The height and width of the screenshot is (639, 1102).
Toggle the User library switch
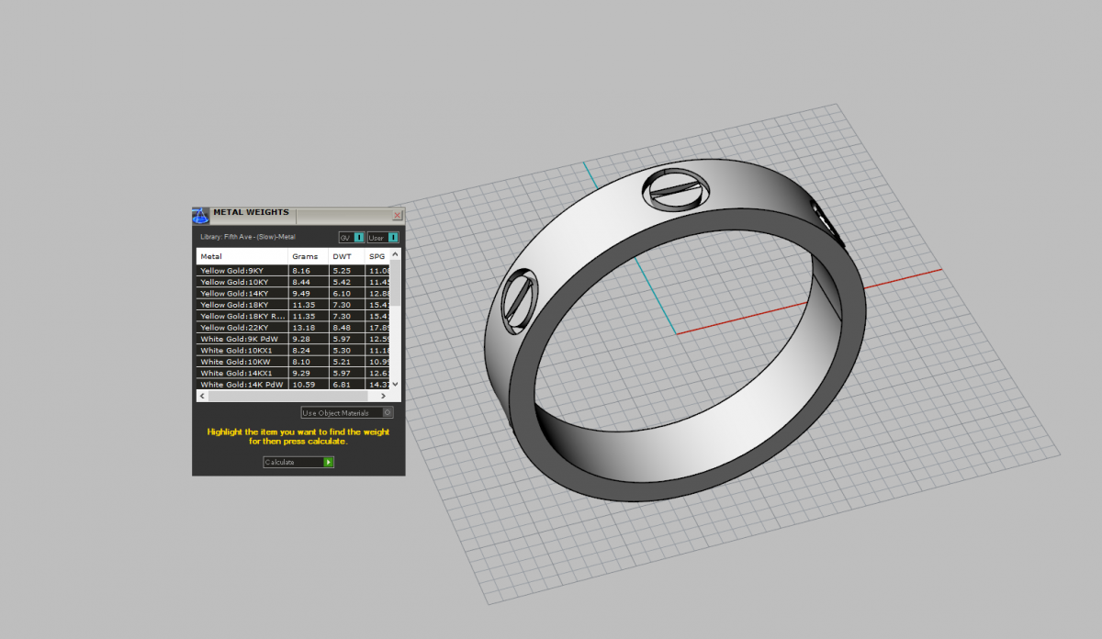pyautogui.click(x=383, y=237)
